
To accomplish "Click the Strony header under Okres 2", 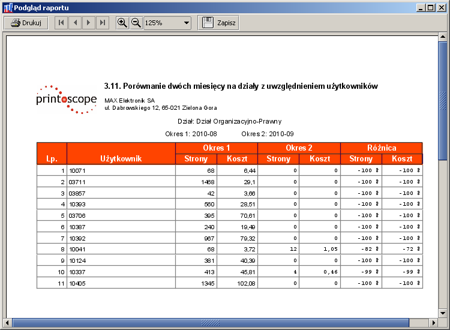I will coord(278,158).
